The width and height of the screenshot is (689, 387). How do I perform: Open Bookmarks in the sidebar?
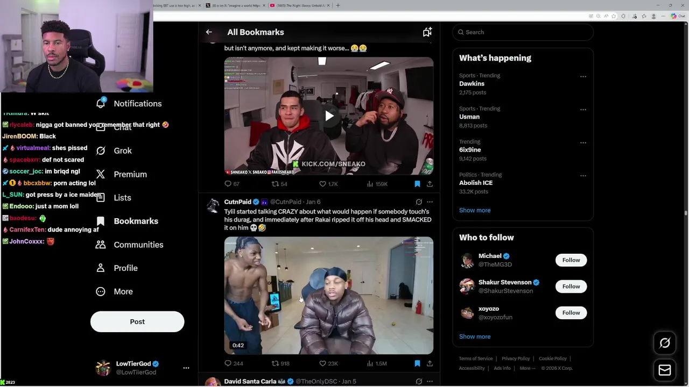click(x=127, y=221)
